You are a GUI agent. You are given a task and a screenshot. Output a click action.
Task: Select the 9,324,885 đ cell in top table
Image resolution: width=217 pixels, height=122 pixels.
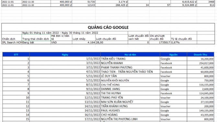click(x=184, y=5)
